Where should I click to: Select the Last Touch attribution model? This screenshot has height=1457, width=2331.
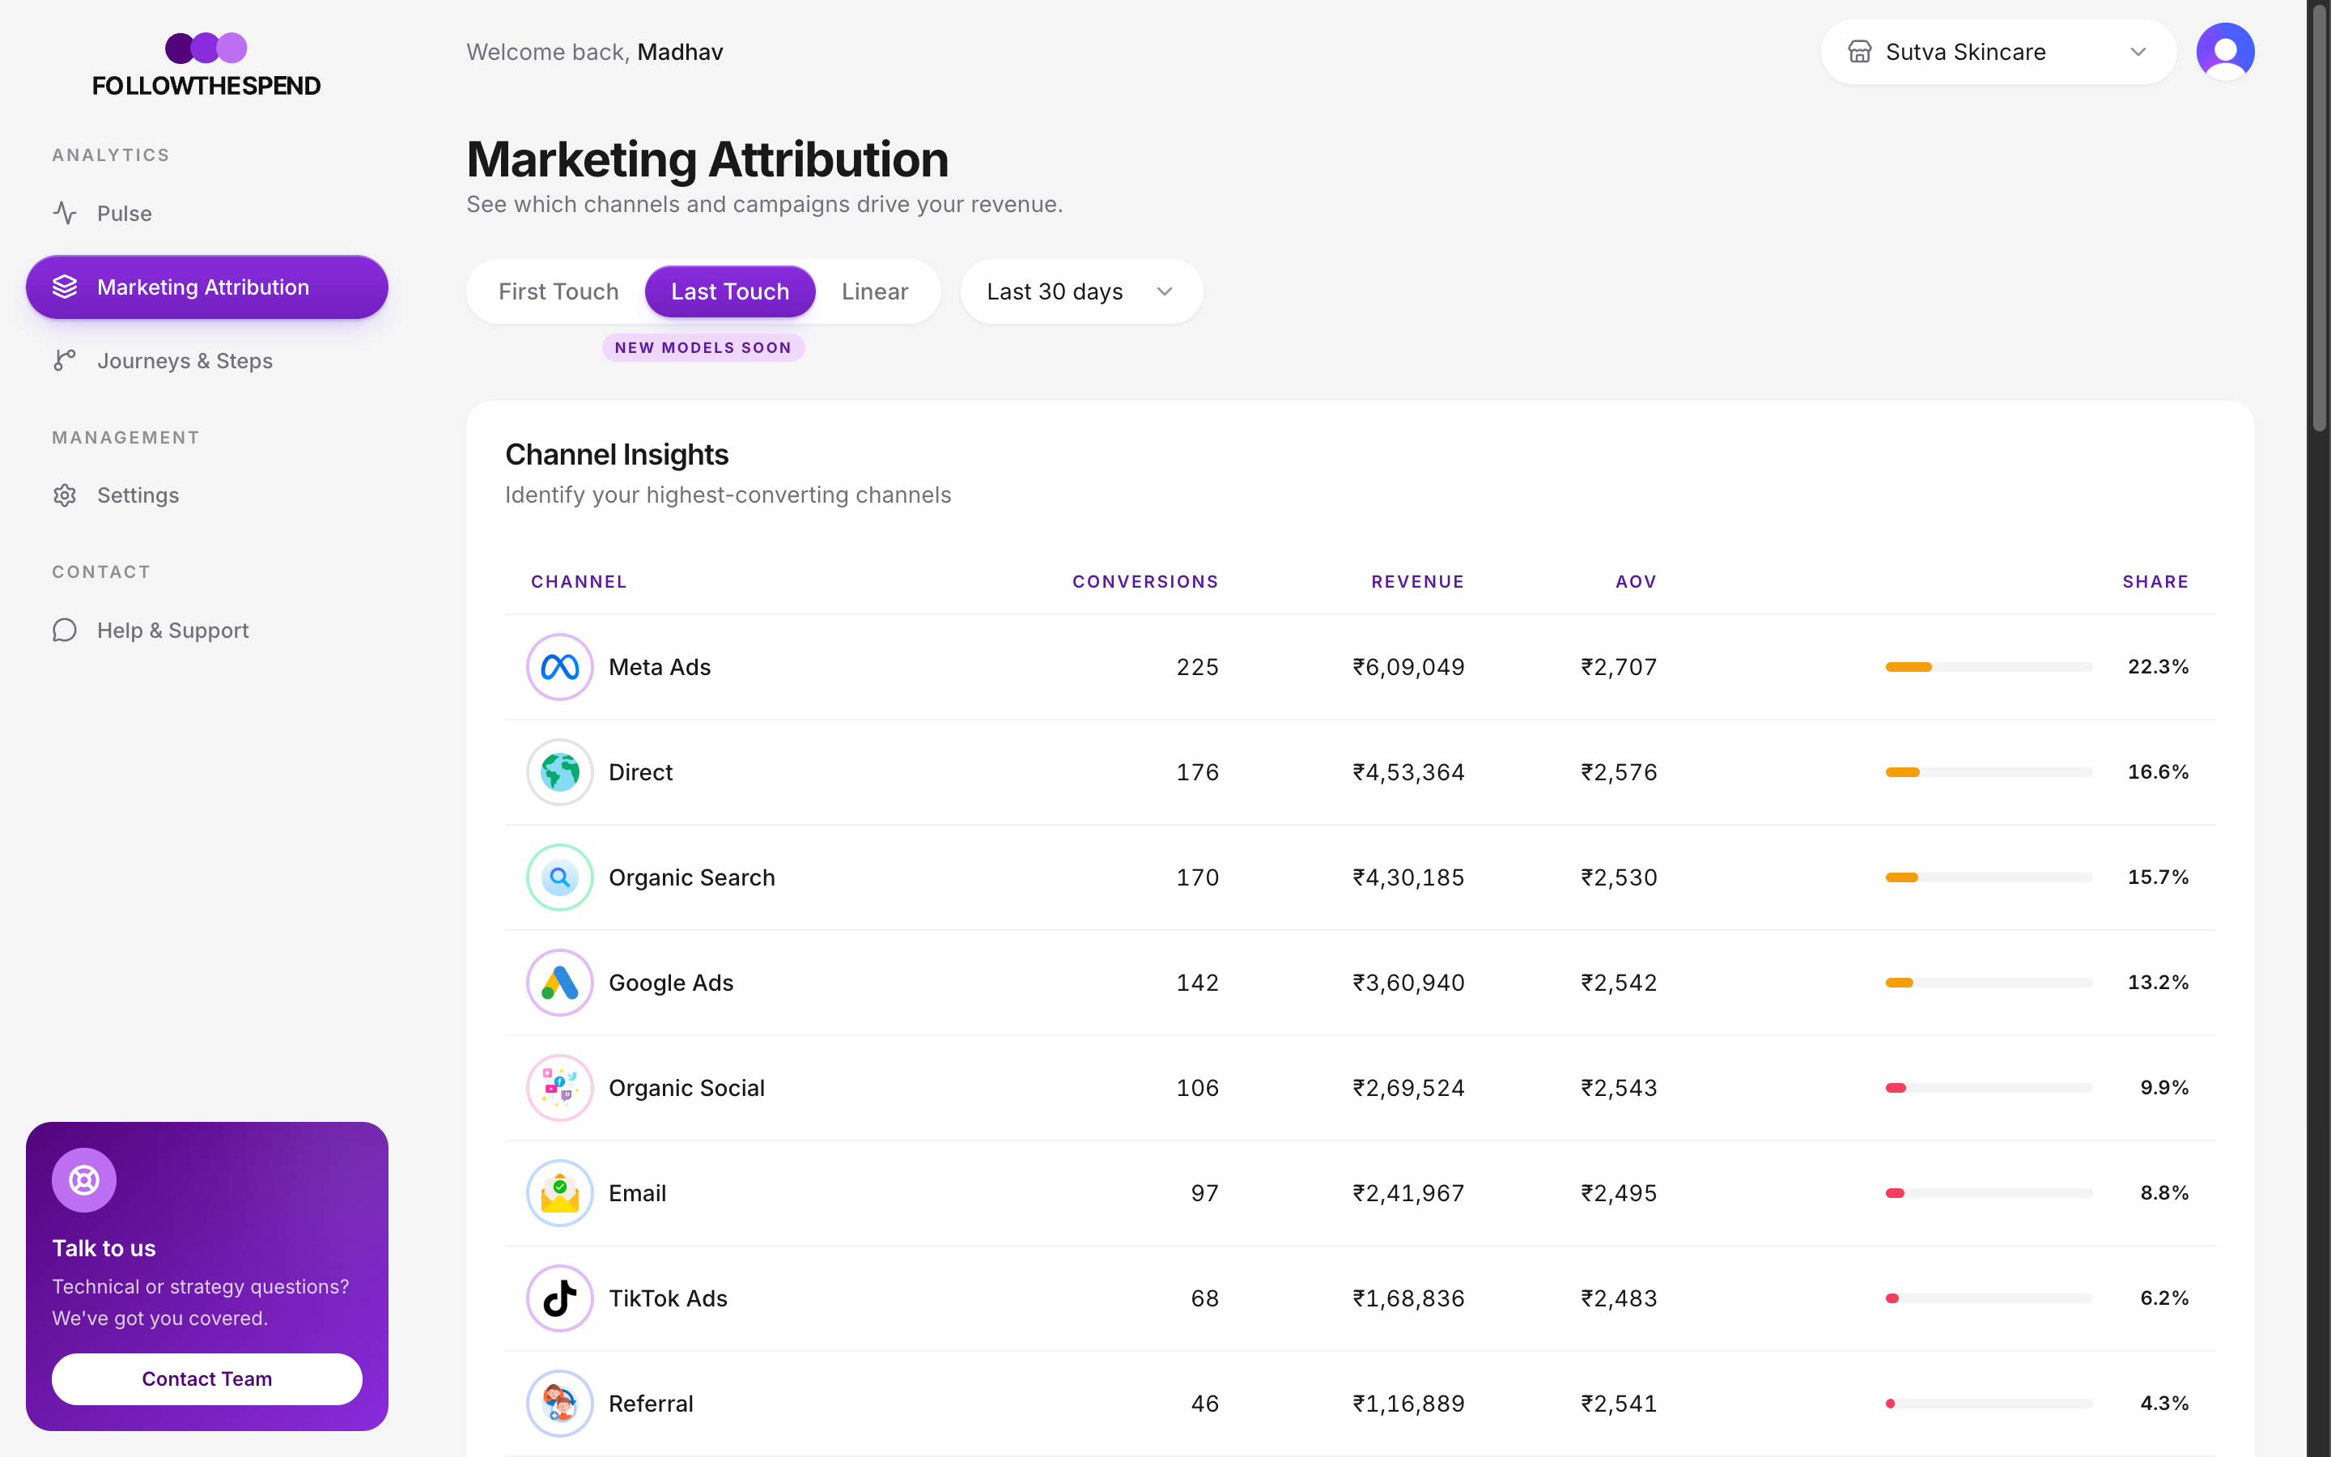pyautogui.click(x=730, y=291)
